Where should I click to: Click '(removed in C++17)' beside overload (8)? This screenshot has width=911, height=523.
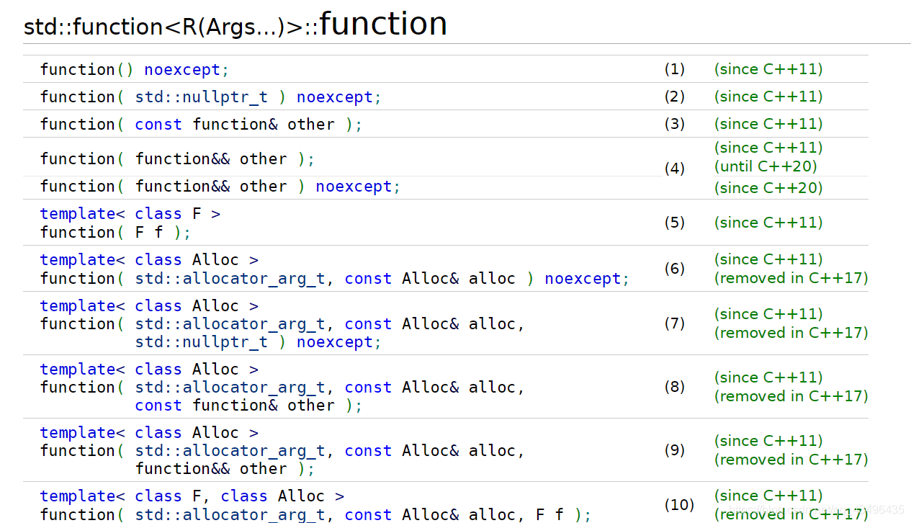(x=791, y=396)
